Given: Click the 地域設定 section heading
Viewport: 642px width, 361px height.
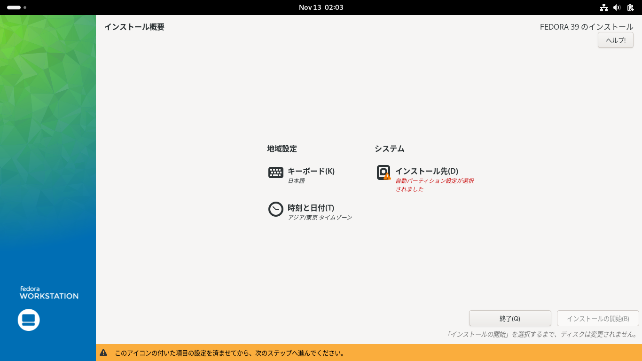Looking at the screenshot, I should [x=282, y=149].
